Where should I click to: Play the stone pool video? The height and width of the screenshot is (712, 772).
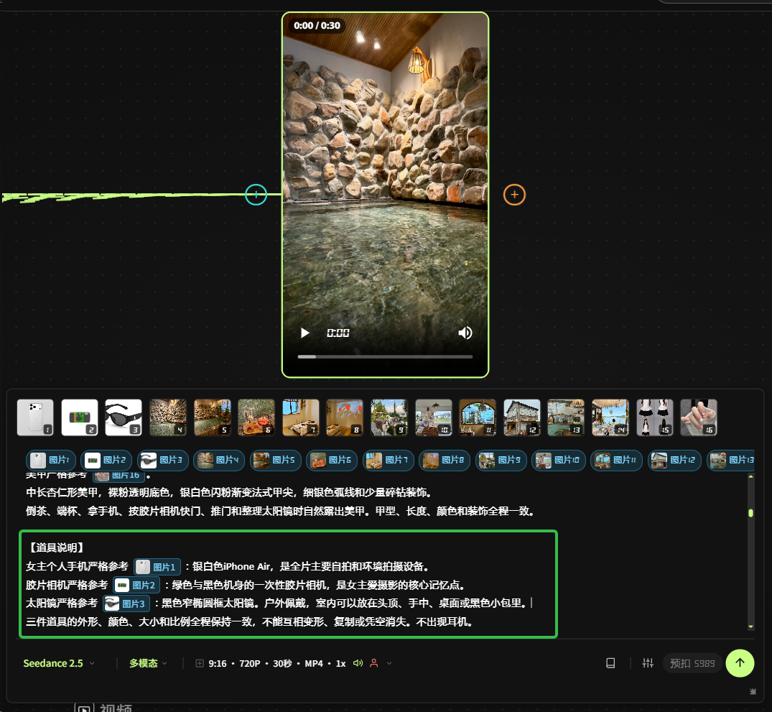(304, 333)
